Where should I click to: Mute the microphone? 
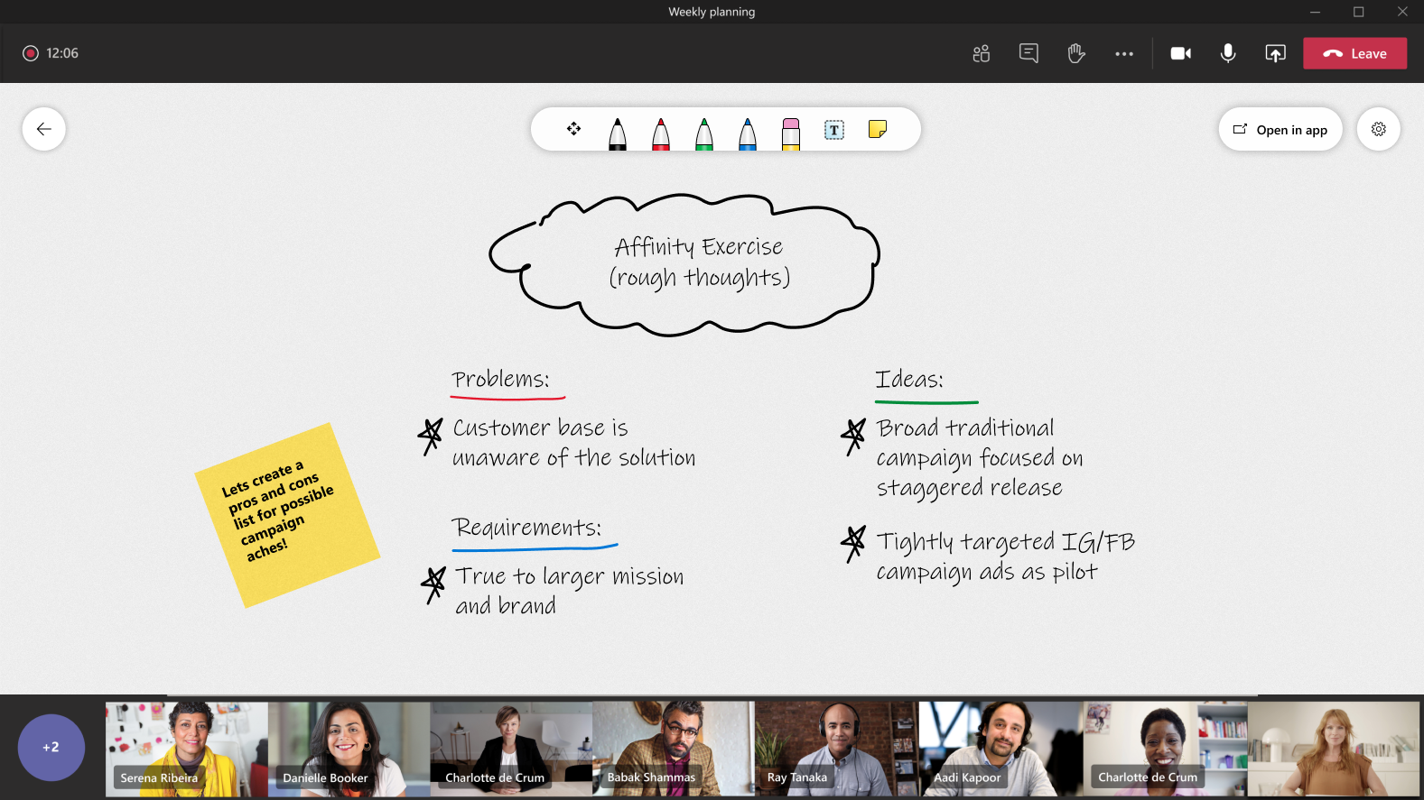(x=1228, y=53)
